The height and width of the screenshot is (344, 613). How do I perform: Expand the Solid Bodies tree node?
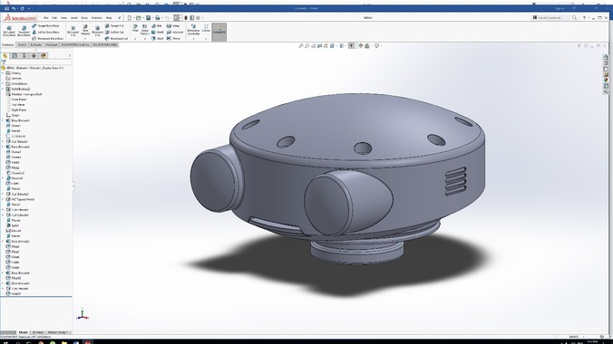click(3, 89)
